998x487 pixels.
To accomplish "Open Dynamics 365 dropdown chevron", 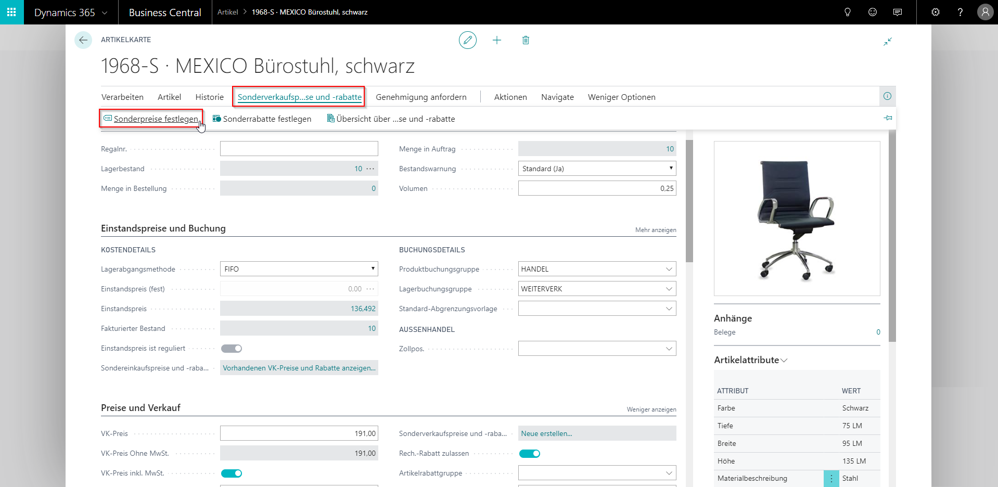I will [105, 12].
